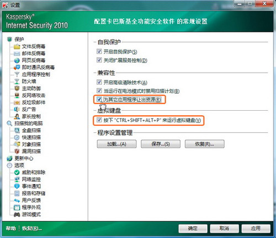Click the 威胁和排除 green check icon

[x=17, y=172]
